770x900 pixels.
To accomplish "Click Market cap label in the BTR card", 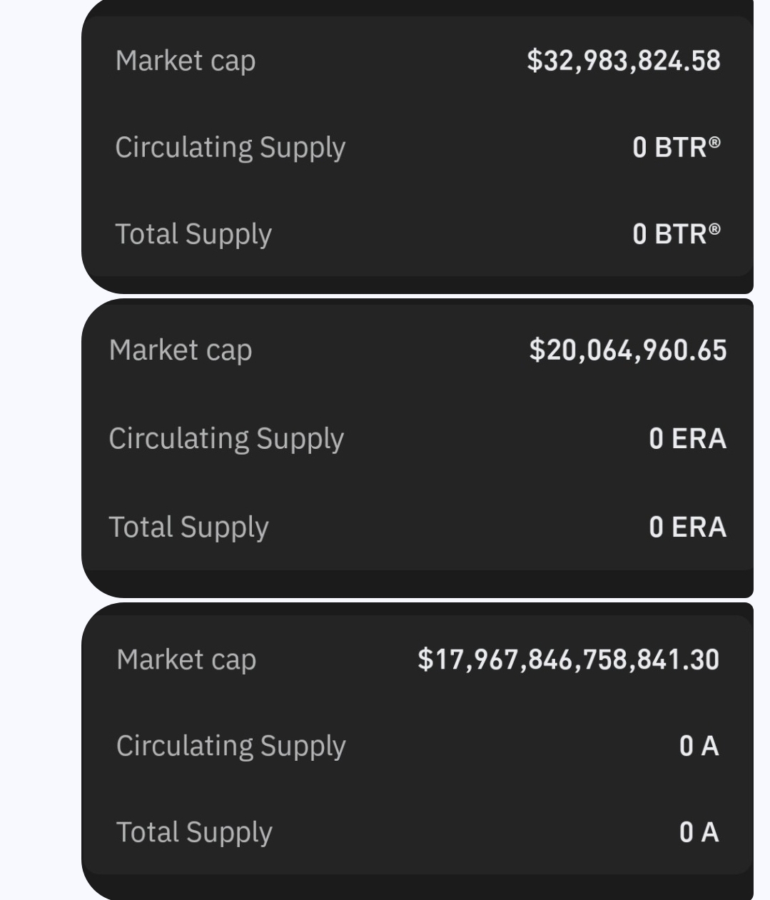I will click(186, 61).
